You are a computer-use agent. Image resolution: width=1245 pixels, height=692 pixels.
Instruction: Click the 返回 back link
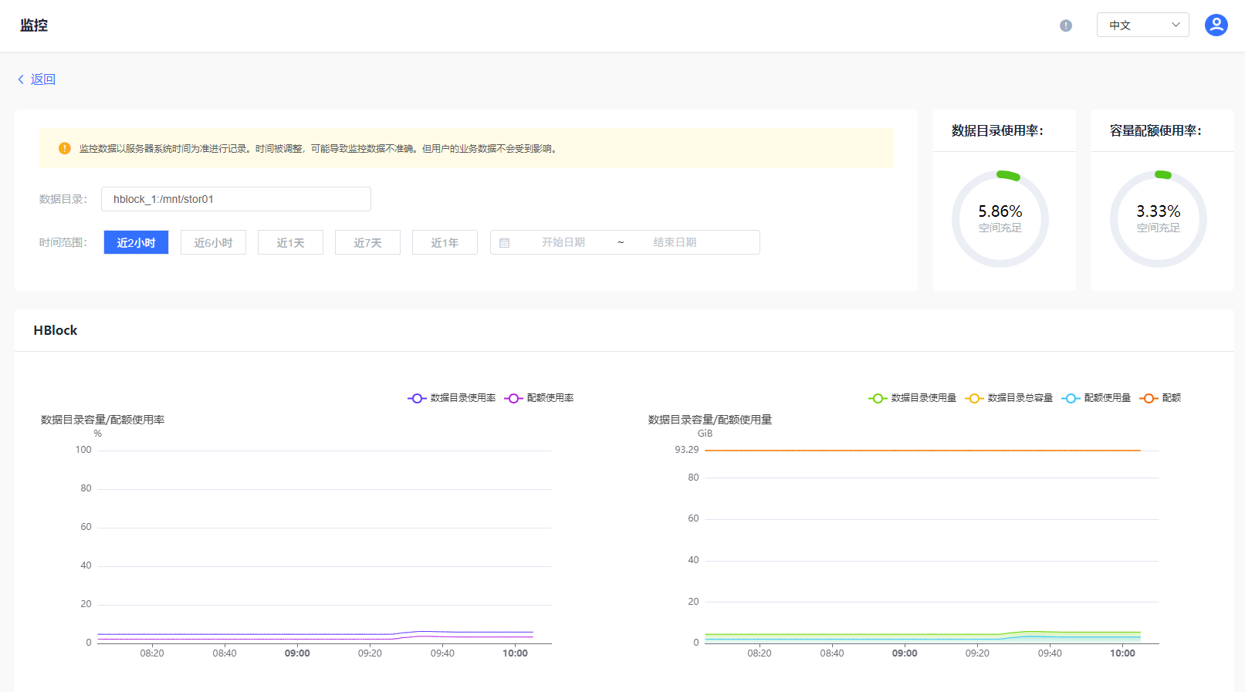click(x=42, y=79)
